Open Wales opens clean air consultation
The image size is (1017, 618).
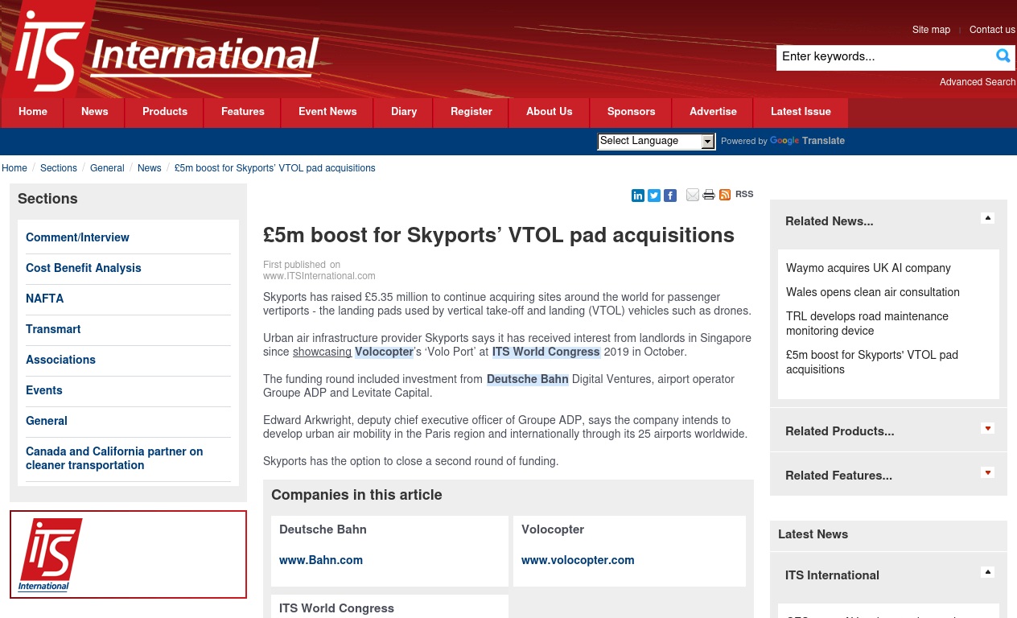pos(873,292)
